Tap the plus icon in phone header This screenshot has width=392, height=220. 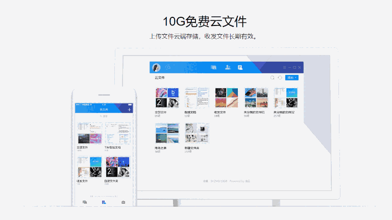(129, 109)
